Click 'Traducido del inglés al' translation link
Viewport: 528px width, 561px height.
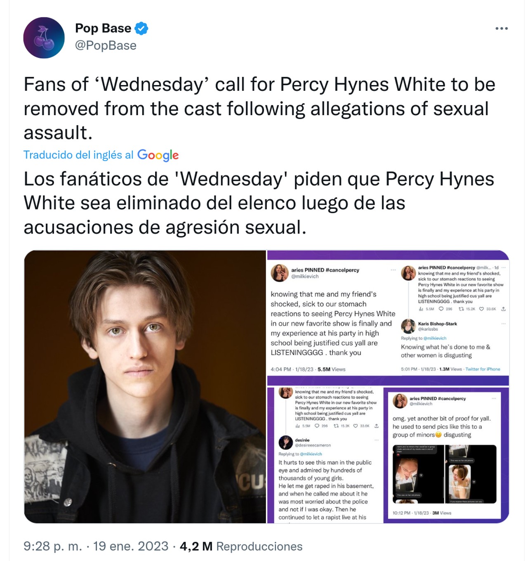pyautogui.click(x=78, y=155)
